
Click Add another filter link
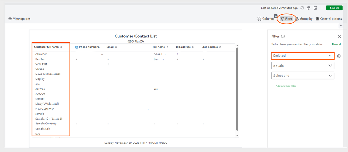(285, 86)
